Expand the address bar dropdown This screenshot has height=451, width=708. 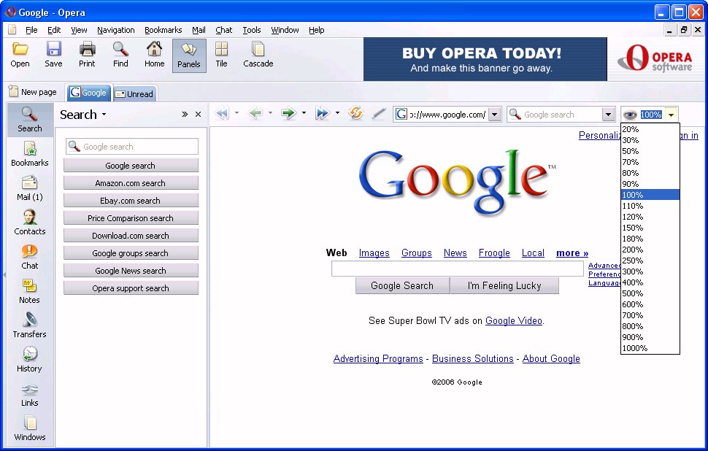[x=495, y=115]
